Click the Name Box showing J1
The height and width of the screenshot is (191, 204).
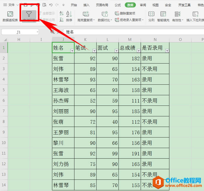tap(20, 32)
